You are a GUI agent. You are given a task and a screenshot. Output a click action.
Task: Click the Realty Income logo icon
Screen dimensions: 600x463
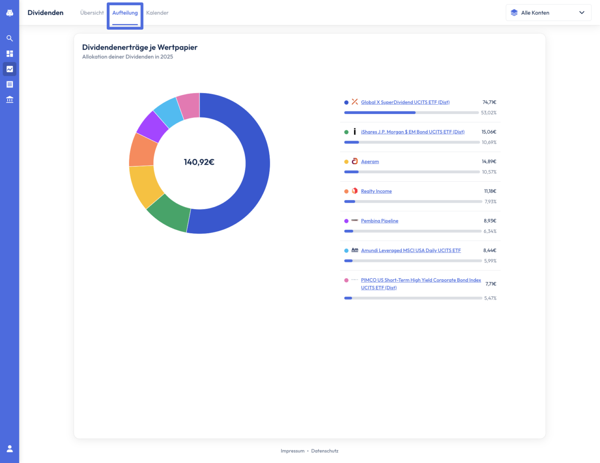[x=355, y=191]
